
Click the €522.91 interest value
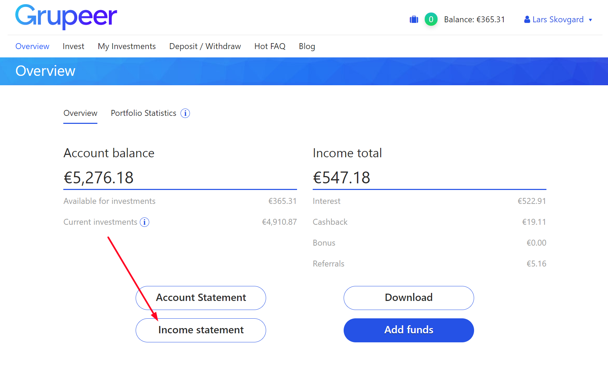point(532,201)
